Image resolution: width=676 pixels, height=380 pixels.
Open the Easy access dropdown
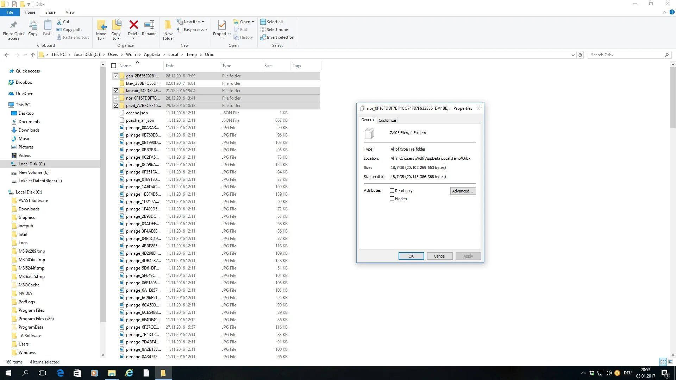[192, 30]
